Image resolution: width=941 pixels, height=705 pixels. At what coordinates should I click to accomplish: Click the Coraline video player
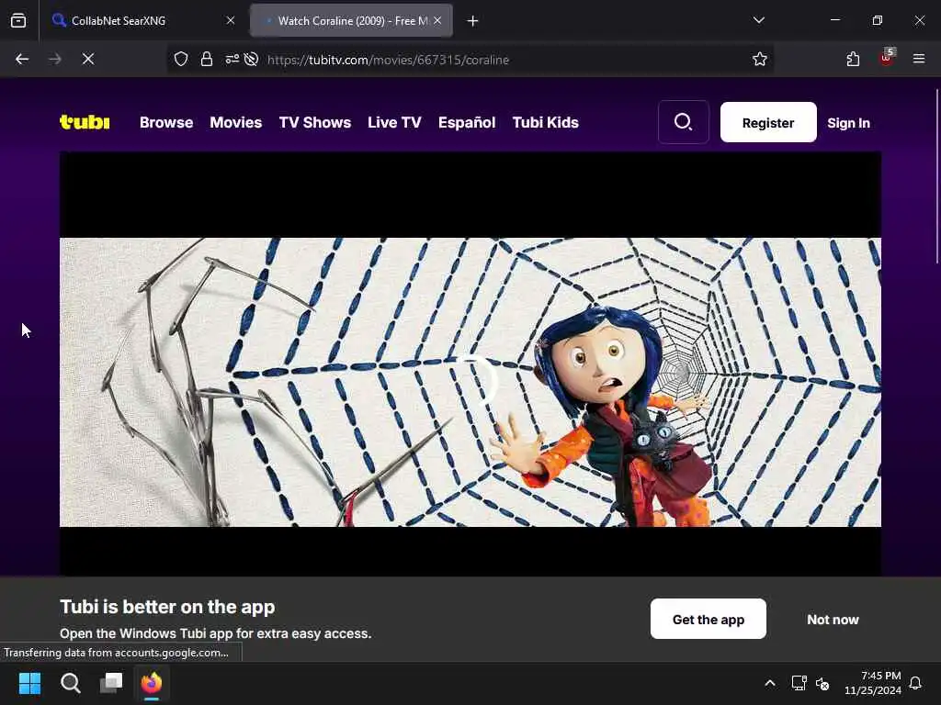(470, 364)
